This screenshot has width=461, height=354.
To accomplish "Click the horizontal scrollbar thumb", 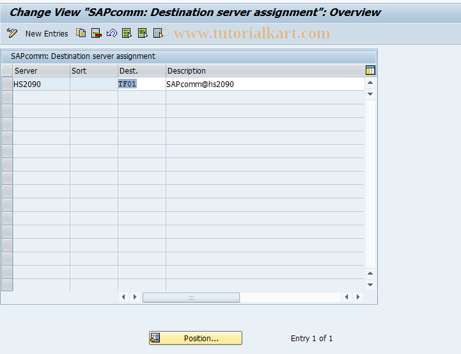I will 191,297.
